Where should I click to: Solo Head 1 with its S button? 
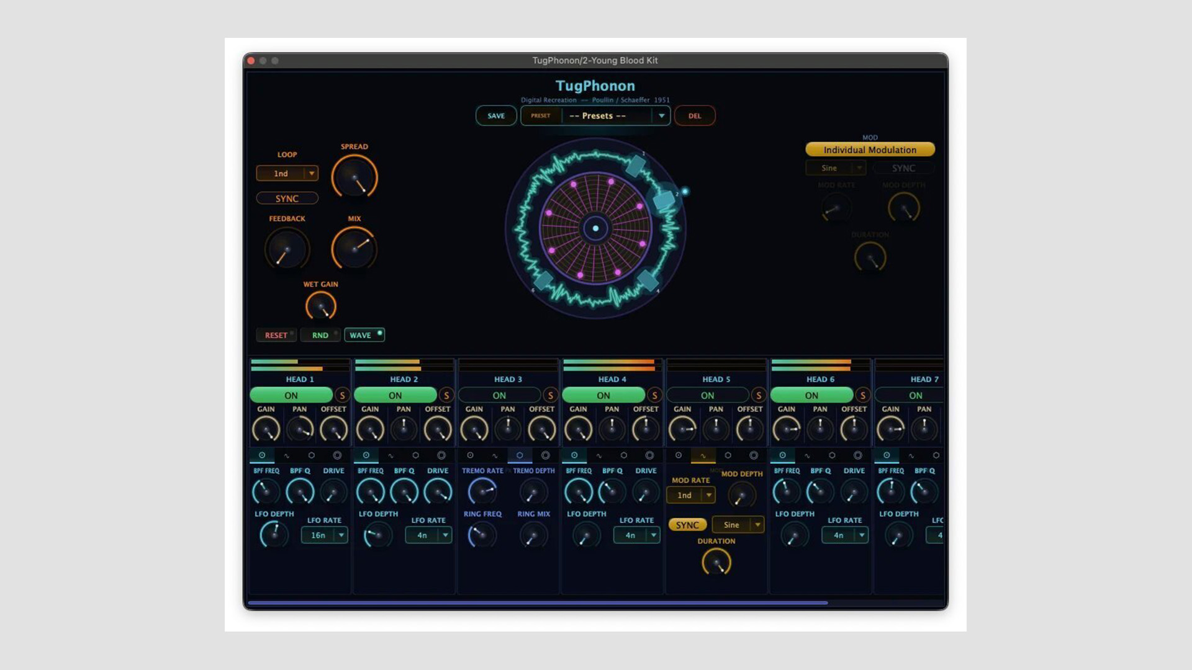[x=342, y=395]
